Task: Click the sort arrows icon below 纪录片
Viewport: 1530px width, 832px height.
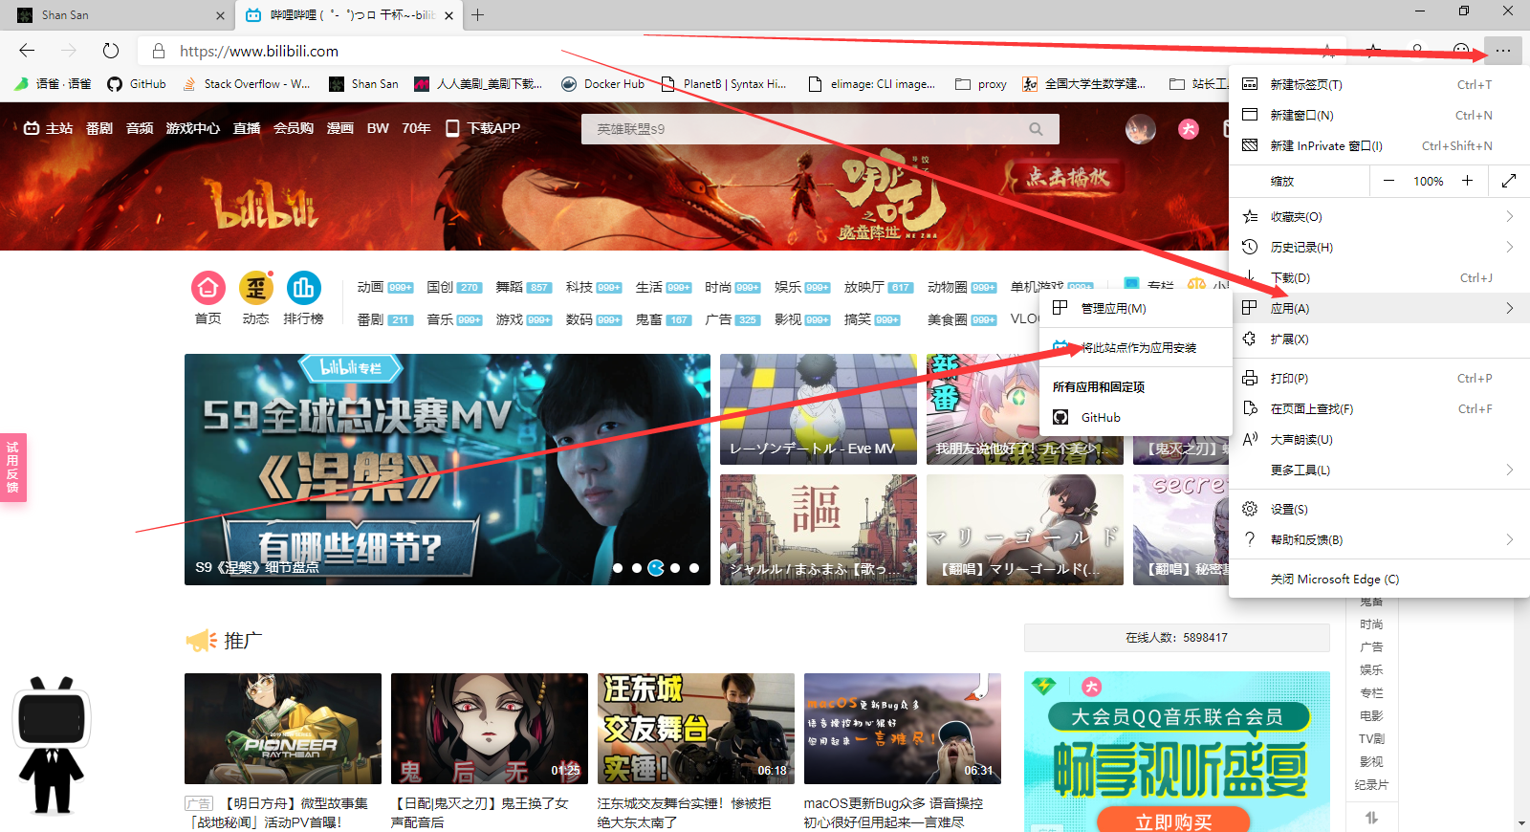Action: click(x=1371, y=818)
